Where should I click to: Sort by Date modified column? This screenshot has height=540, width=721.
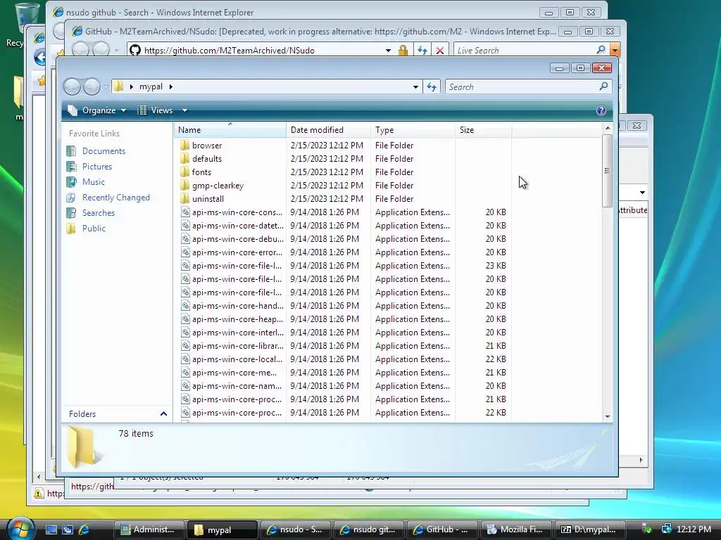[x=328, y=130]
